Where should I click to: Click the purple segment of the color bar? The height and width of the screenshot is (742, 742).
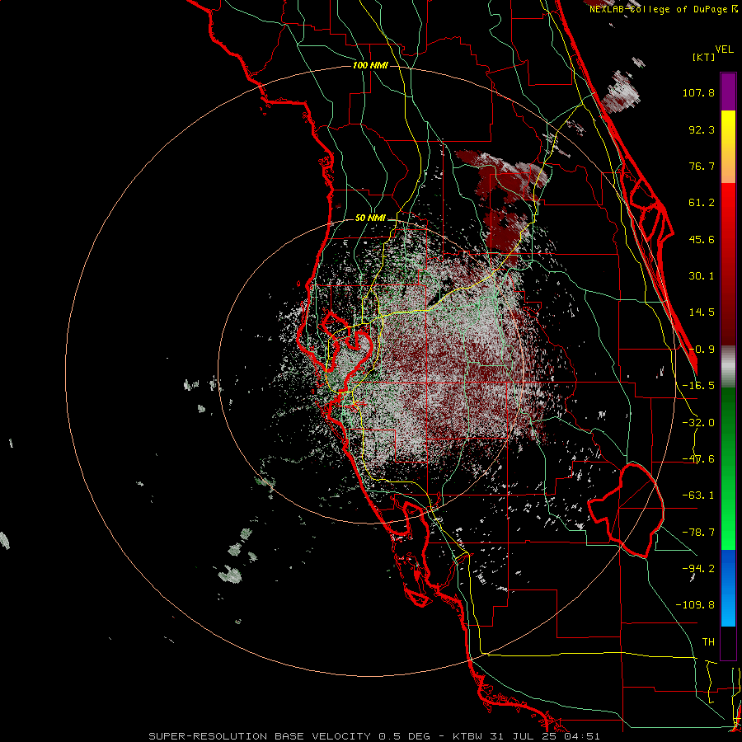click(728, 92)
